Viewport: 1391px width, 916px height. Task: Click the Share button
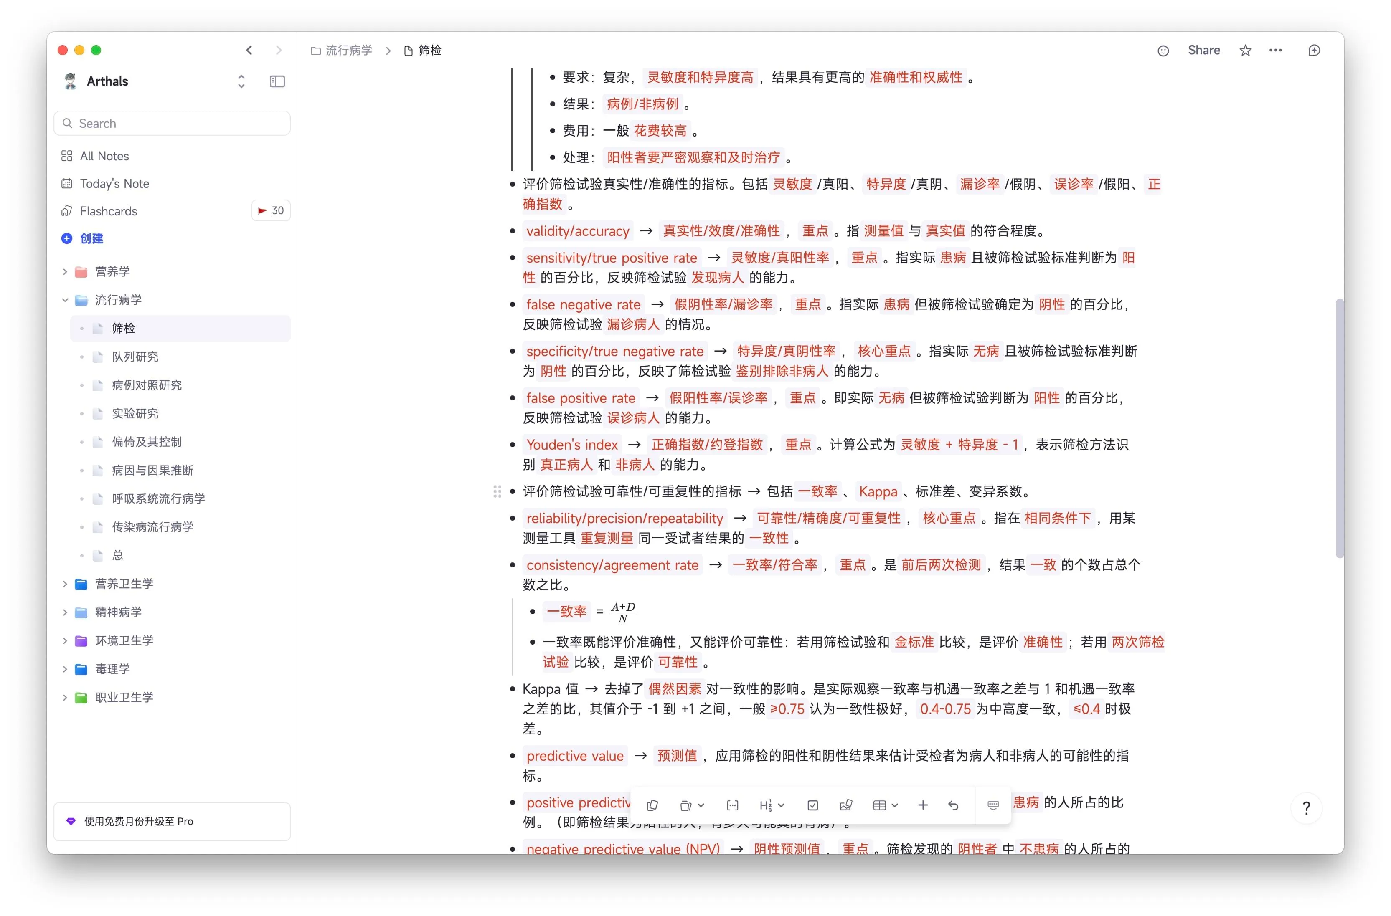coord(1203,50)
